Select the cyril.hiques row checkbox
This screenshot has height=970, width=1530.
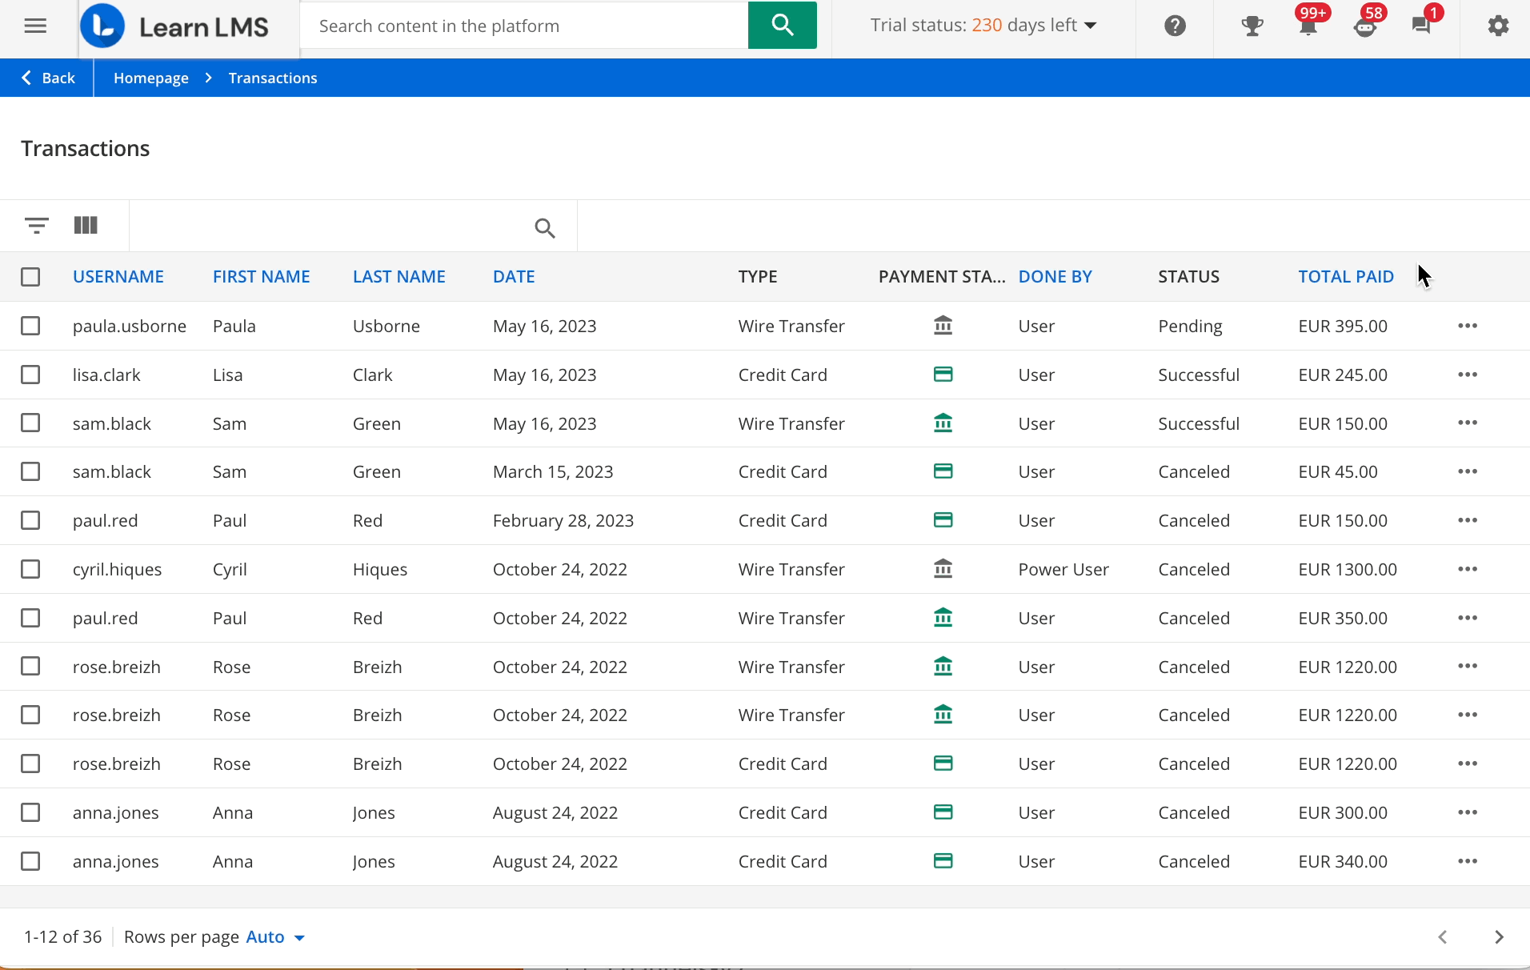[x=30, y=569]
